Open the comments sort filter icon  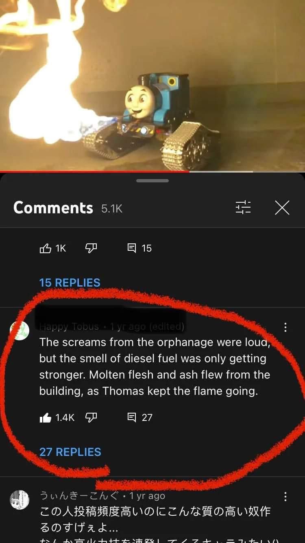(x=243, y=208)
